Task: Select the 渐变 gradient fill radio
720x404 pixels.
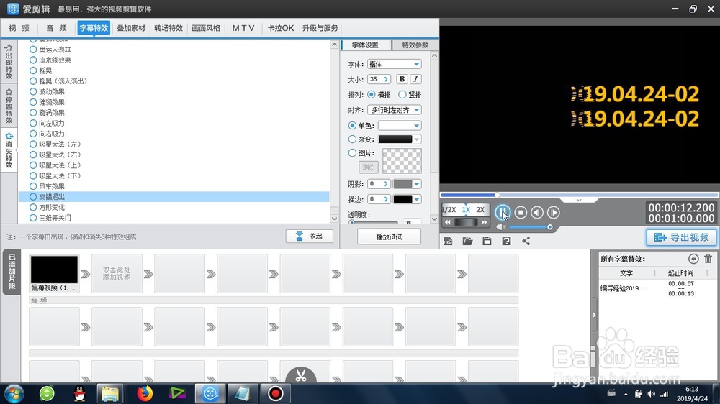Action: tap(352, 139)
